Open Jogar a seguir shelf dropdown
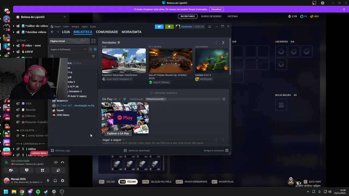 click(x=124, y=140)
